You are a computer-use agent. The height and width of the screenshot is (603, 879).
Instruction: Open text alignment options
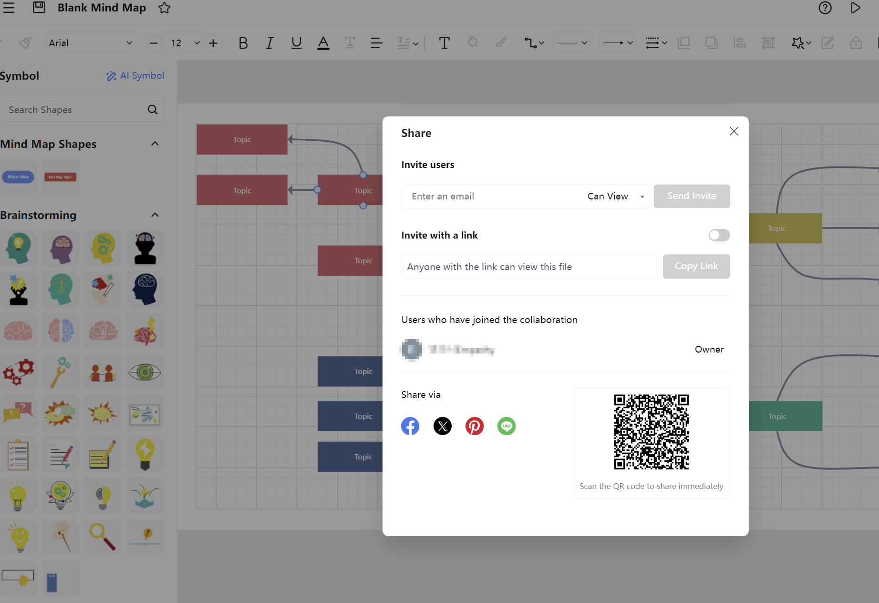(377, 43)
